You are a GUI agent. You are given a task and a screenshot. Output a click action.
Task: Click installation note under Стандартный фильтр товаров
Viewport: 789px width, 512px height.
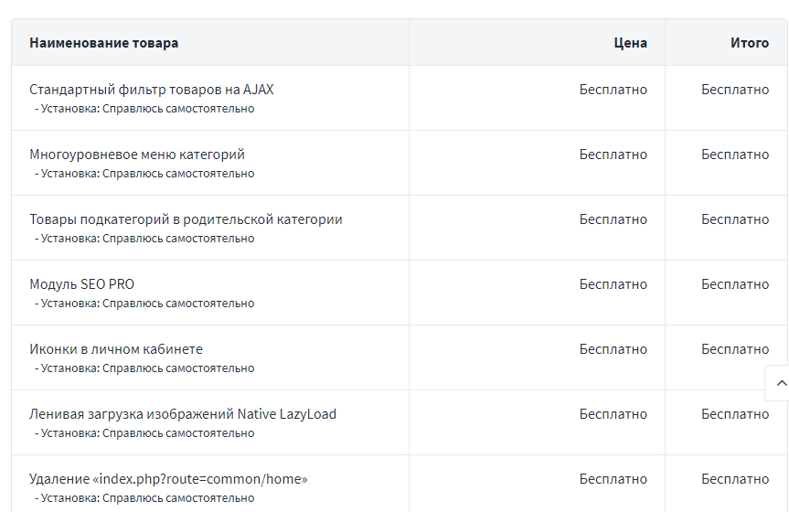(x=144, y=109)
